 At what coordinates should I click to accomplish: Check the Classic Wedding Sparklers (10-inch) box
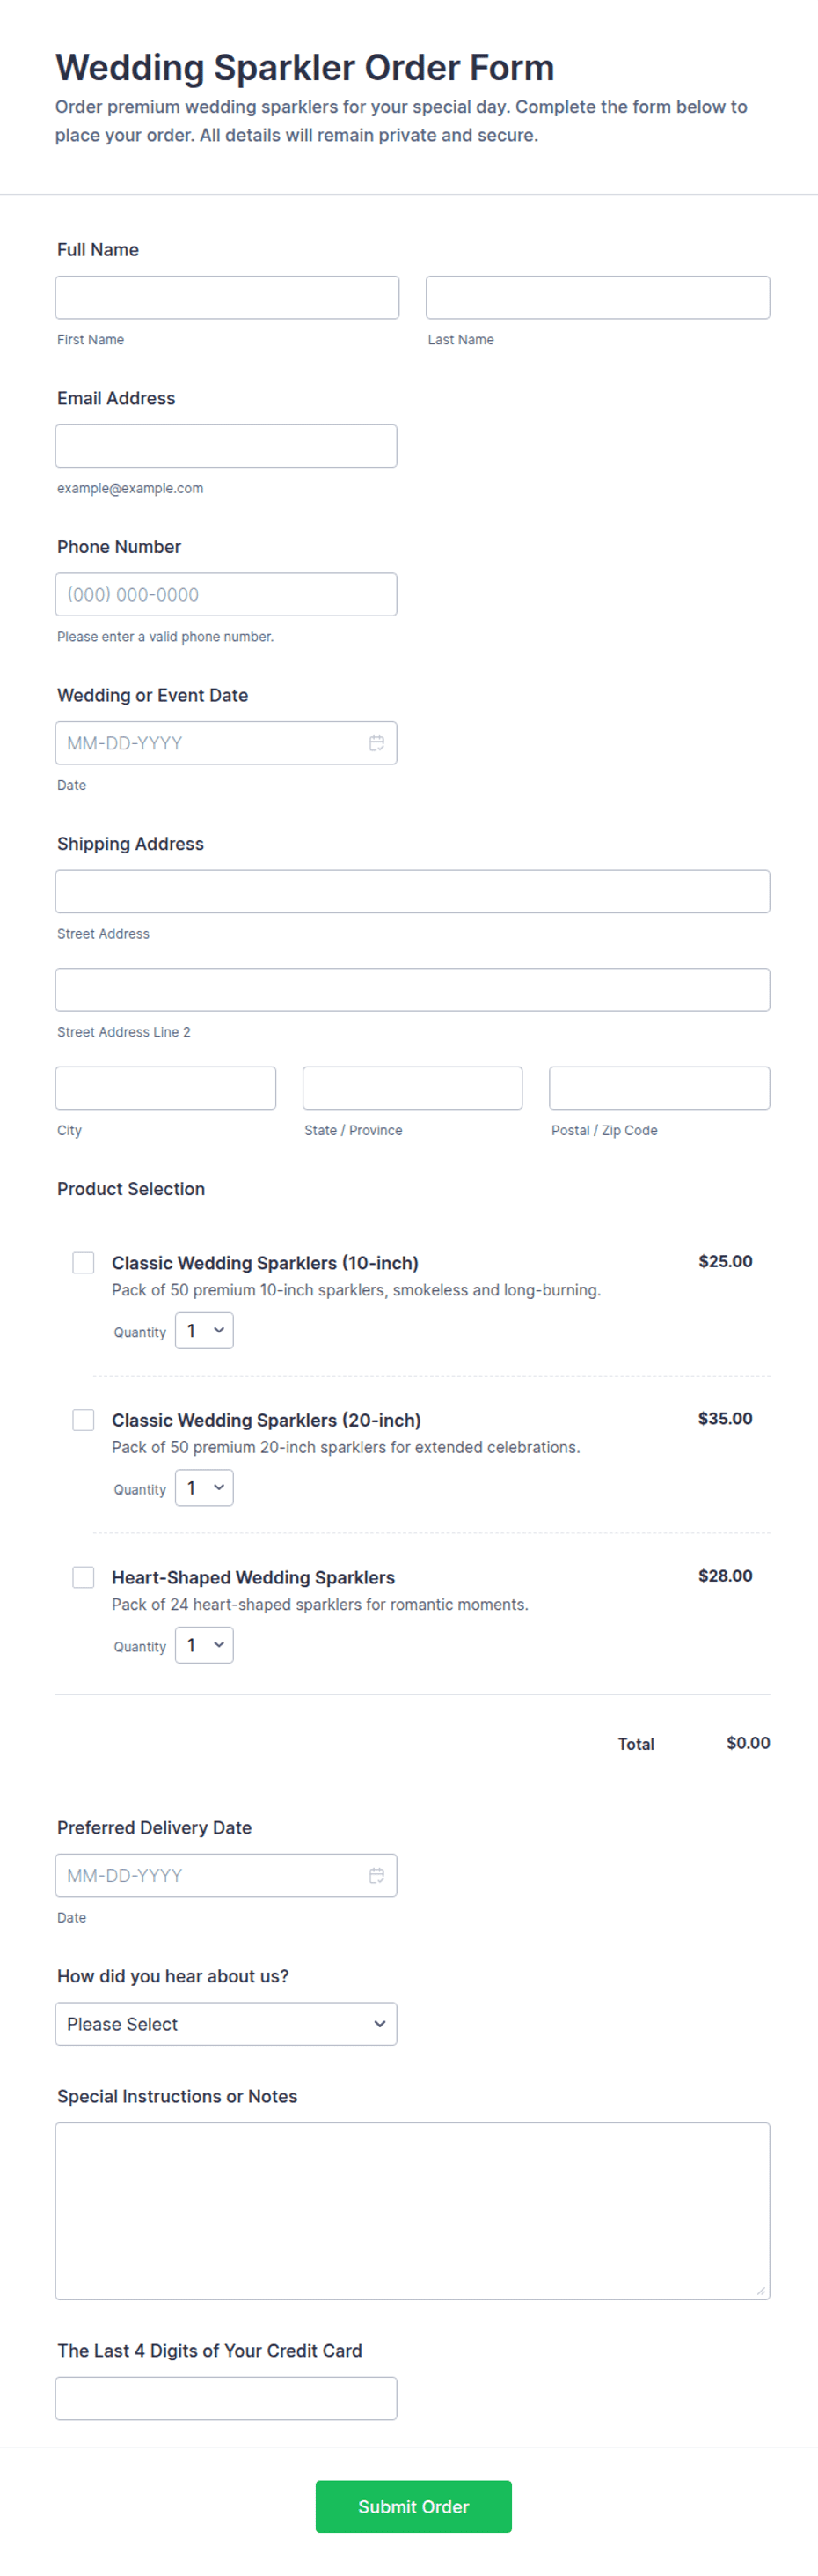click(84, 1263)
